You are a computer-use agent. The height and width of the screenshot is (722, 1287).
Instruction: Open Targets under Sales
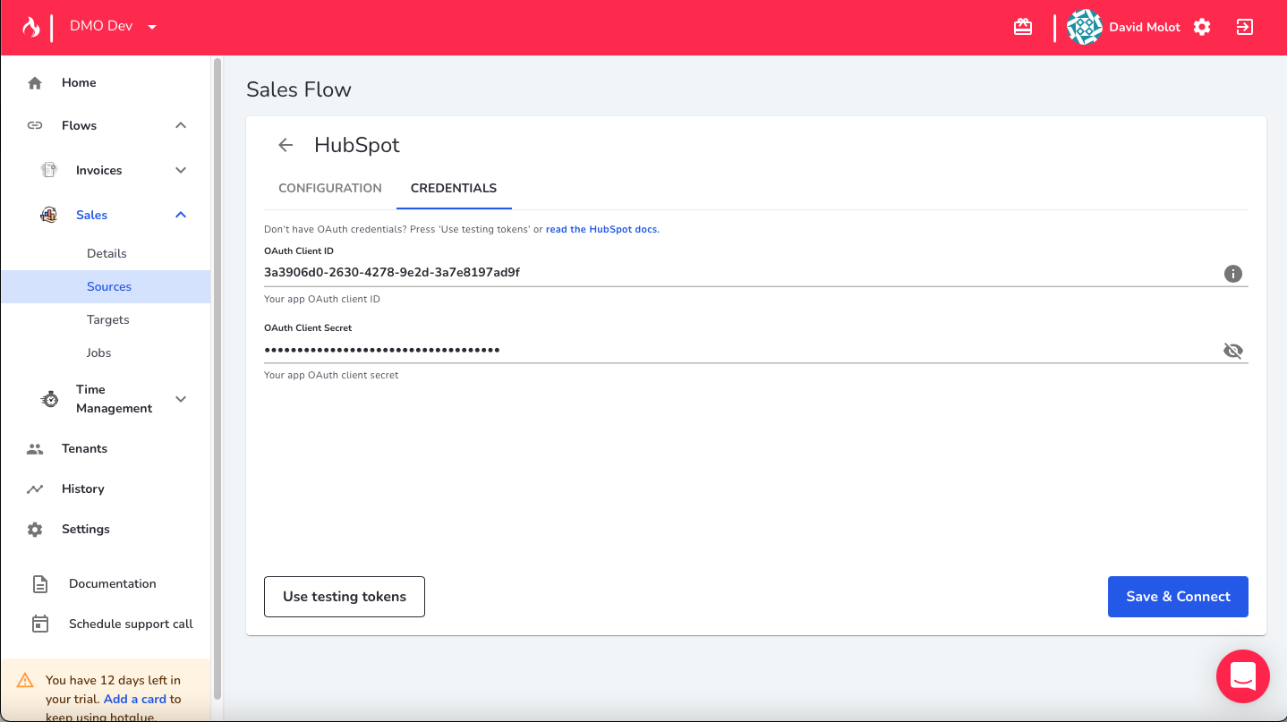(107, 319)
